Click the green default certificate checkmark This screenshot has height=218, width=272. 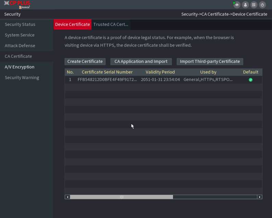coord(250,80)
